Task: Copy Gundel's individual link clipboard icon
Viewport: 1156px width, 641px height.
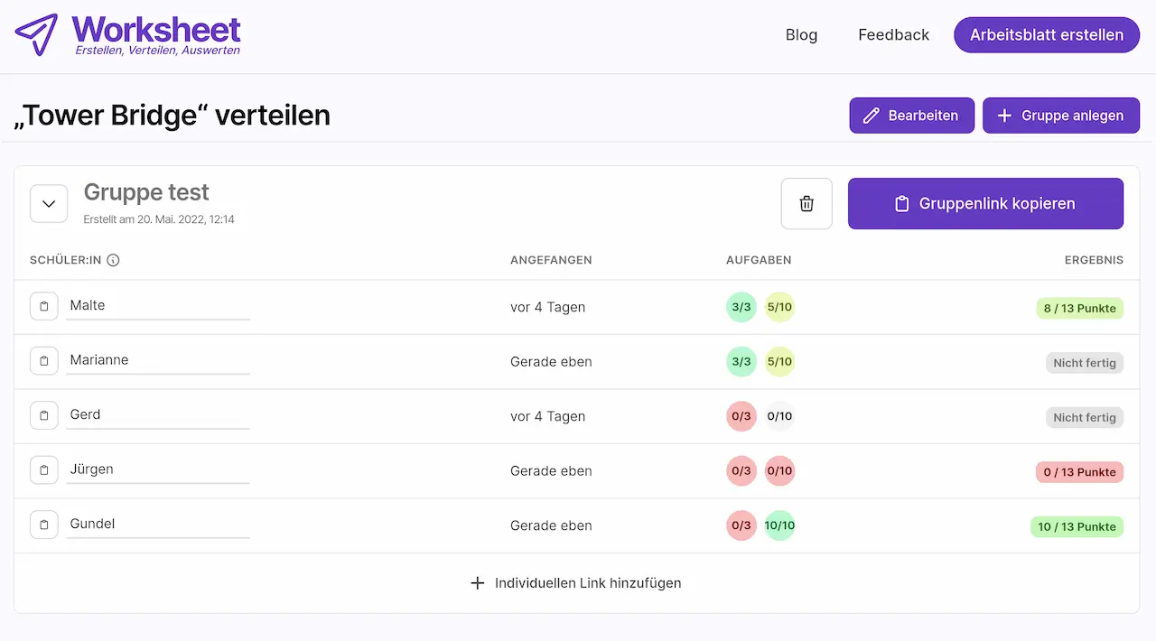Action: tap(44, 525)
